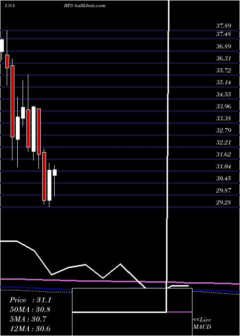The image size is (240, 336).
Task: Click the 37.89 price axis label
Action: tap(224, 26)
